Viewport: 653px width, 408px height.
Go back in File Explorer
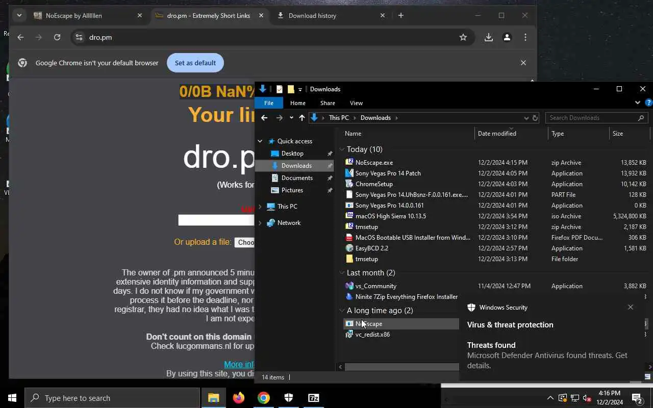pos(264,118)
